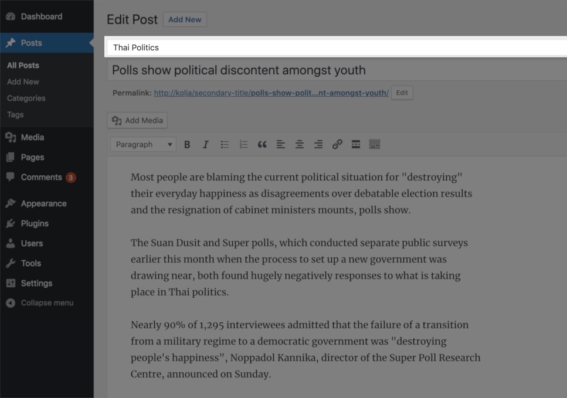The width and height of the screenshot is (567, 398).
Task: Toggle the toolbar kitchen sink
Action: pyautogui.click(x=375, y=145)
